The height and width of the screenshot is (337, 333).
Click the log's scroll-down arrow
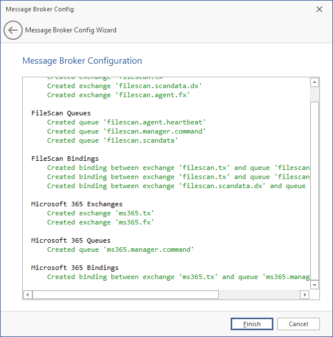tap(314, 285)
